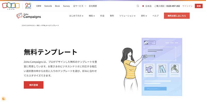Click phone number 0120-457-282
This screenshot has width=206, height=102.
pyautogui.click(x=173, y=6)
